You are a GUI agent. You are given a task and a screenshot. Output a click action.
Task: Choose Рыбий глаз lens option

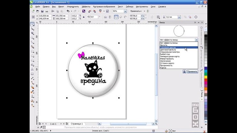tap(179, 54)
